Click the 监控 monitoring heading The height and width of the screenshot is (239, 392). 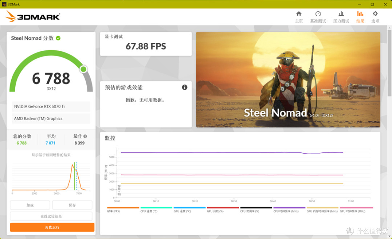coord(110,138)
